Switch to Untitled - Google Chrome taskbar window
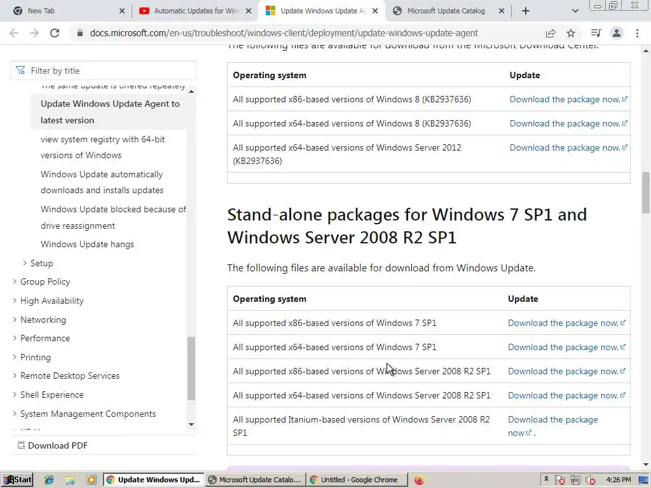 (x=357, y=480)
